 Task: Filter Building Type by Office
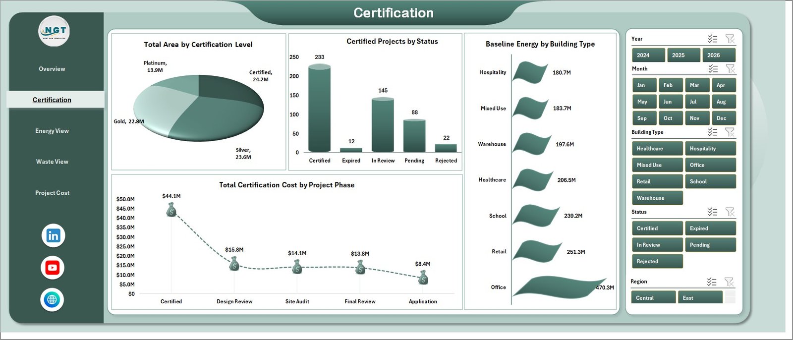[710, 165]
